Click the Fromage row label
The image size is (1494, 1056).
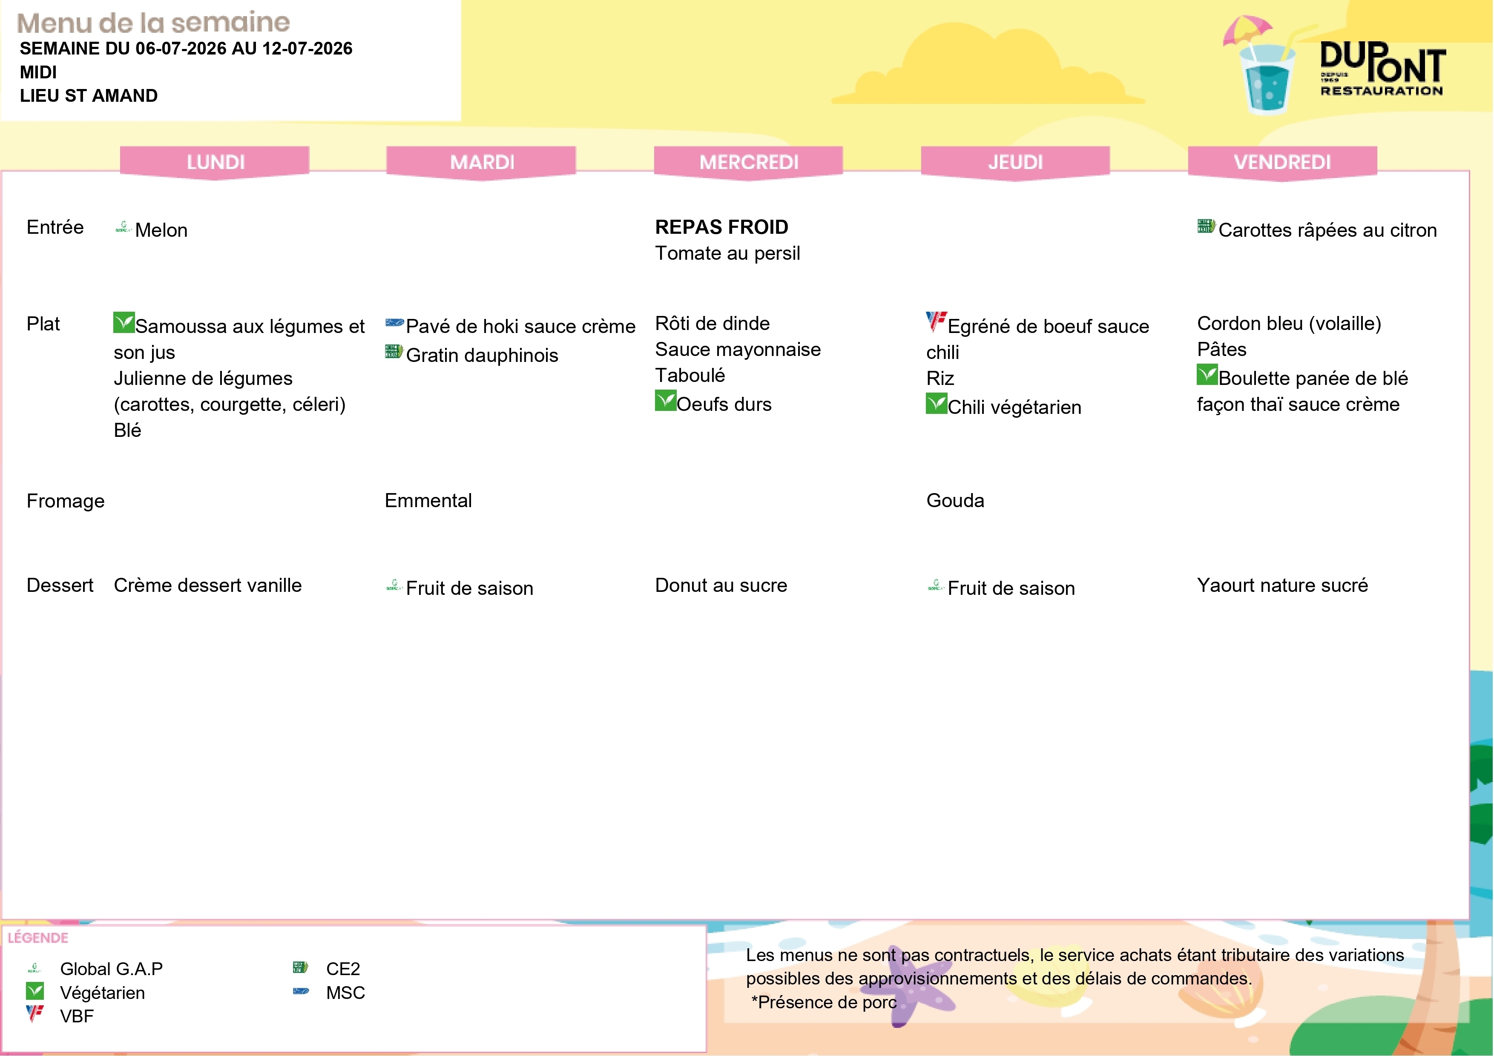tap(66, 502)
